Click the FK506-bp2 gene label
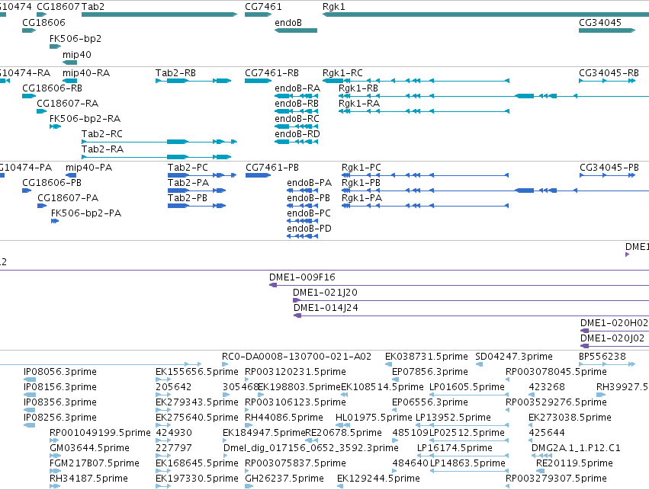Image resolution: width=649 pixels, height=490 pixels. click(x=76, y=38)
